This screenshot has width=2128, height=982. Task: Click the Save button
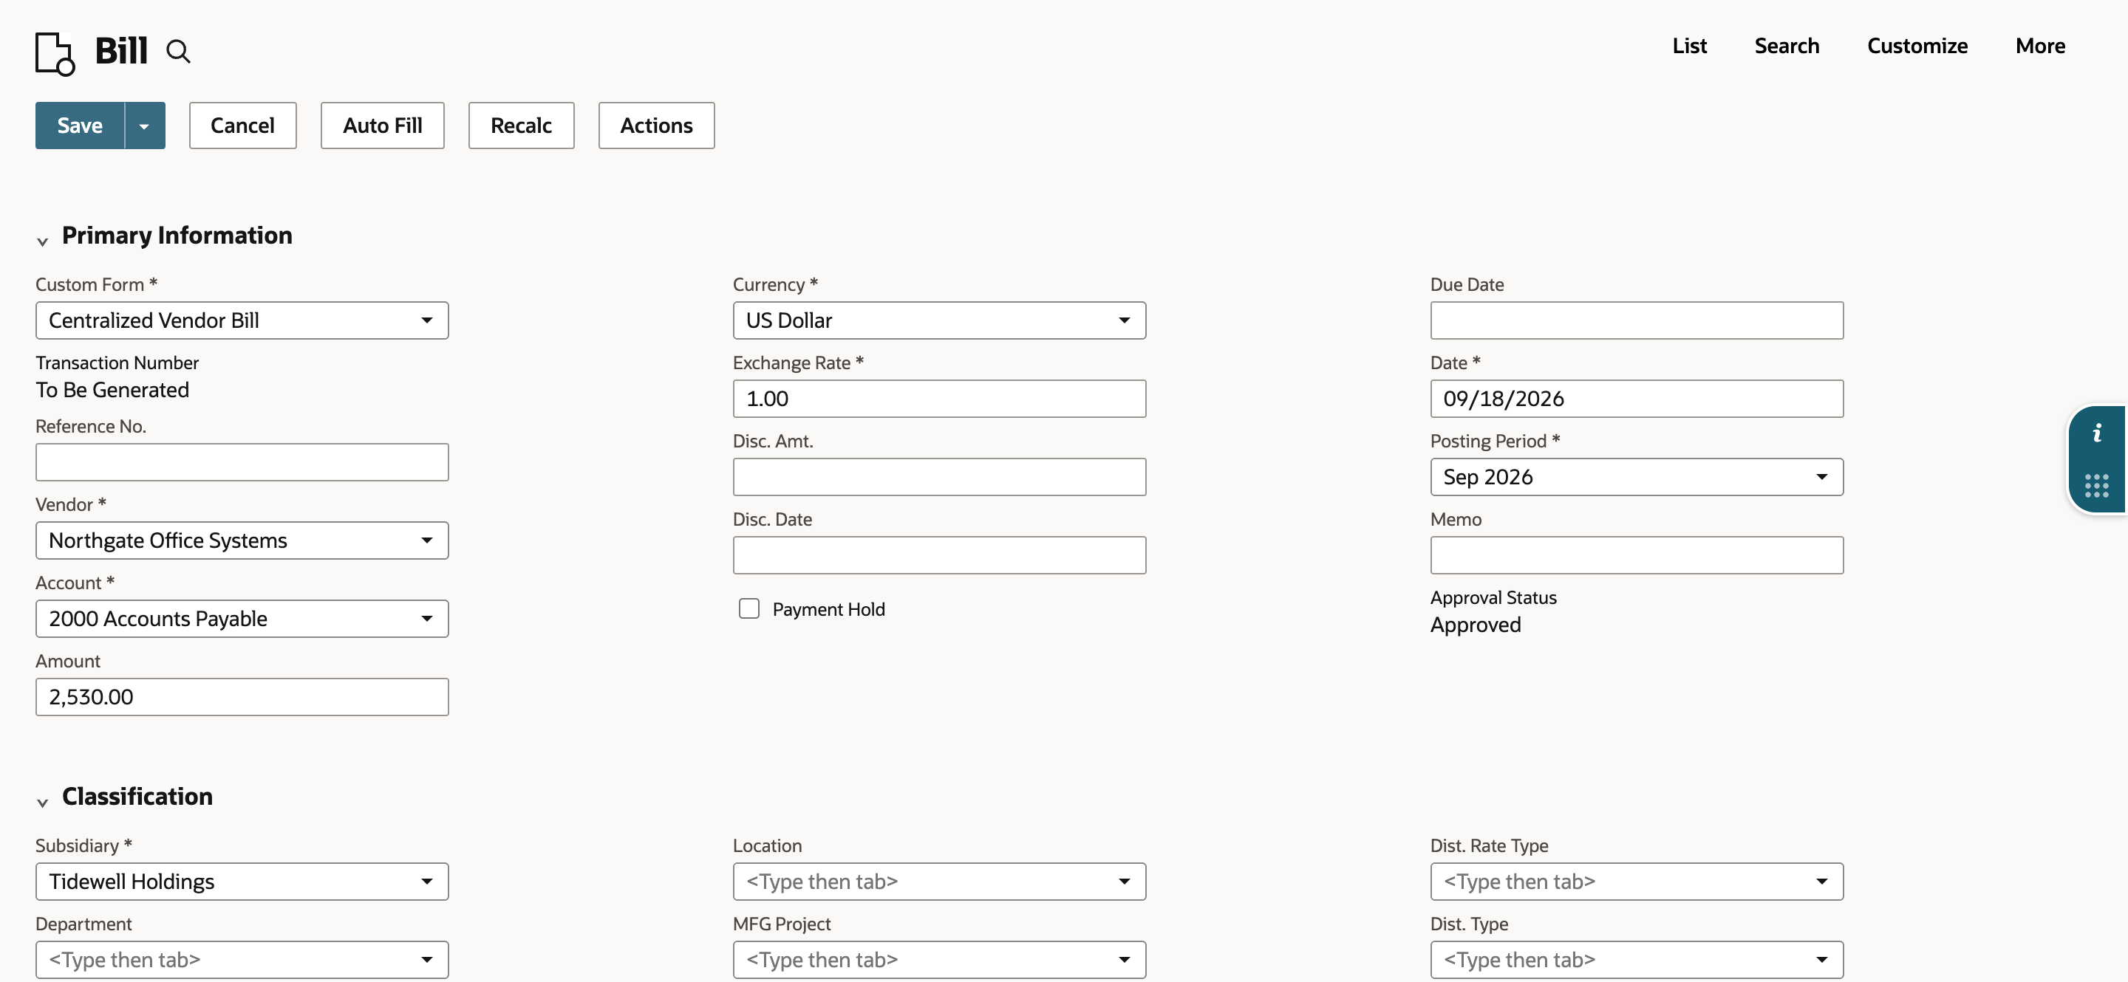click(x=80, y=126)
